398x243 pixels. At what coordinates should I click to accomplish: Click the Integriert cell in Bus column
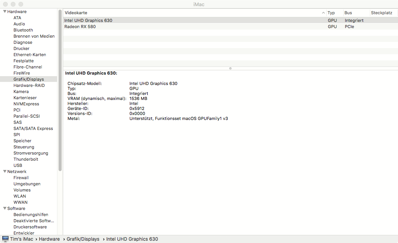[x=354, y=20]
